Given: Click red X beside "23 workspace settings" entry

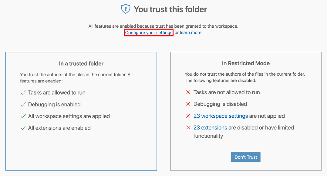Looking at the screenshot, I should [188, 116].
